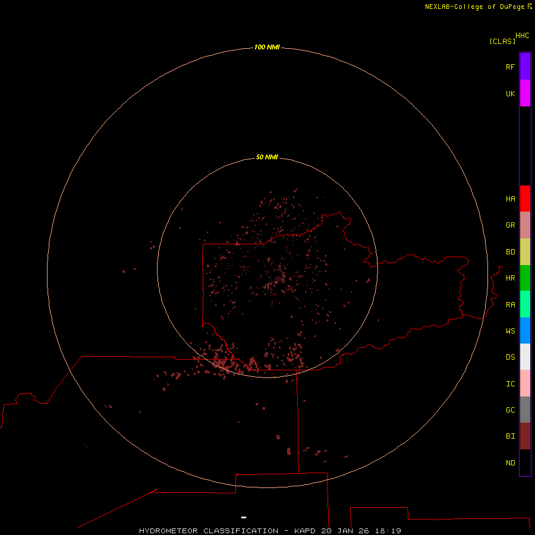Click the HA red legend swatch
535x535 pixels.
coord(525,199)
